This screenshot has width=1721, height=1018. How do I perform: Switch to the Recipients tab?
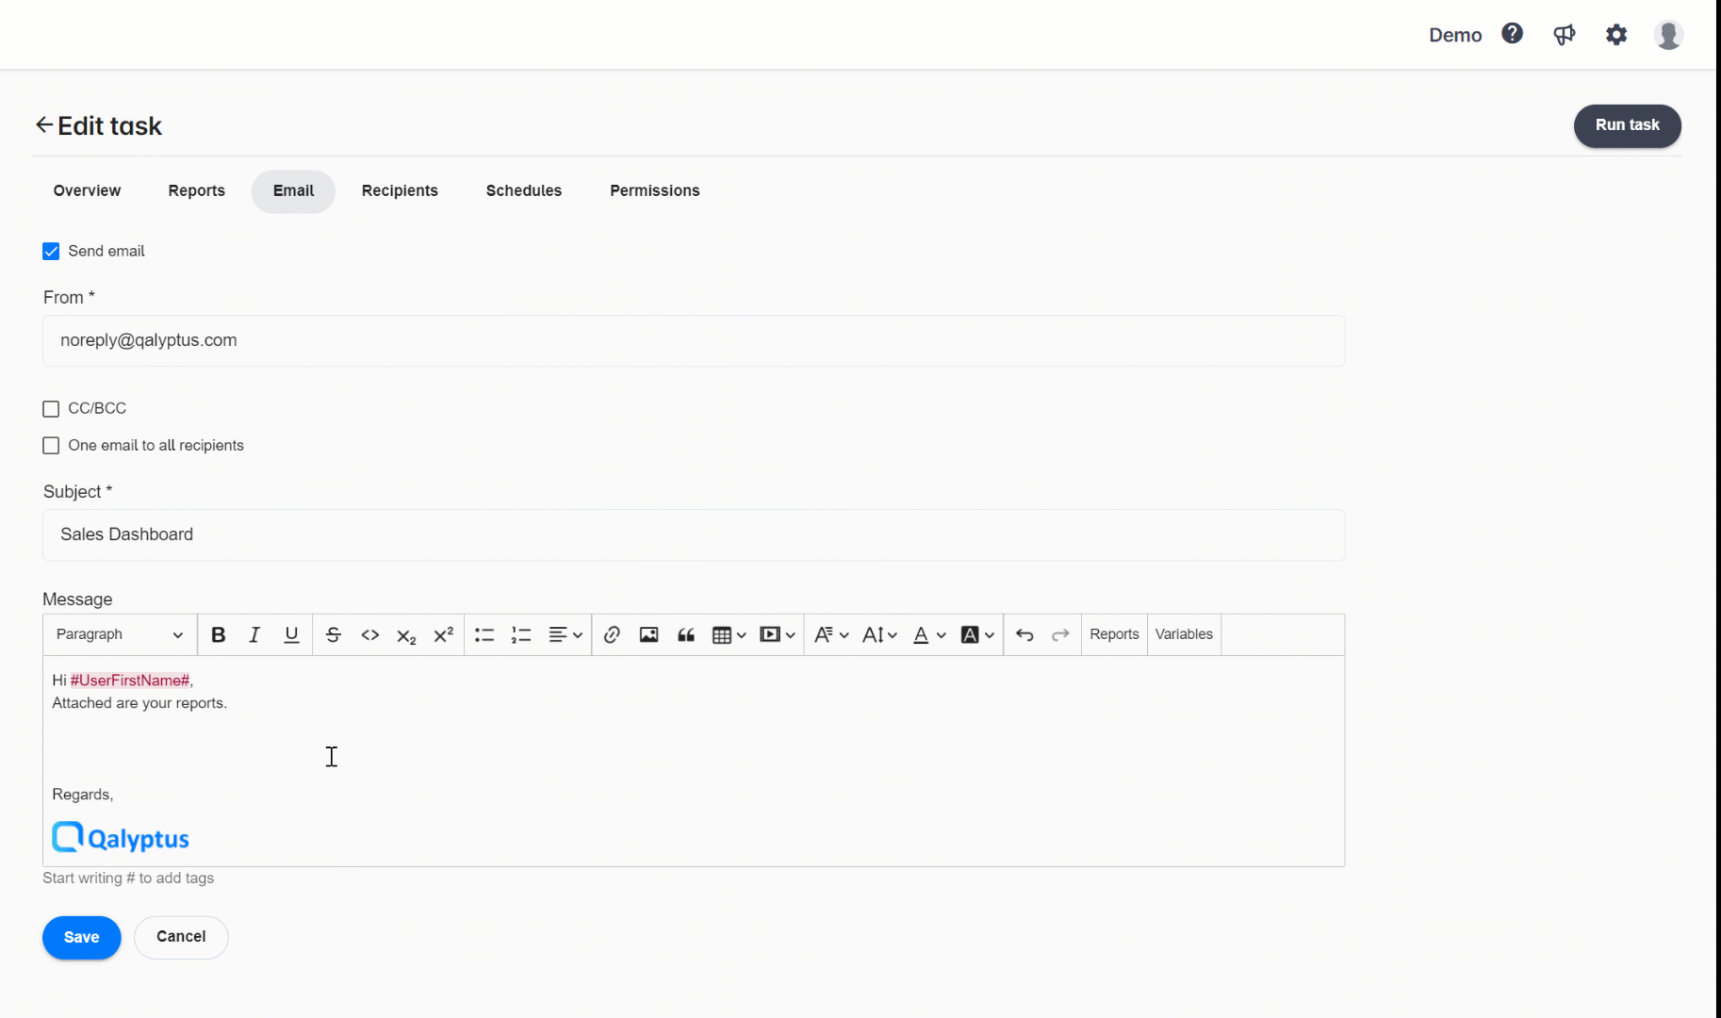click(x=400, y=190)
